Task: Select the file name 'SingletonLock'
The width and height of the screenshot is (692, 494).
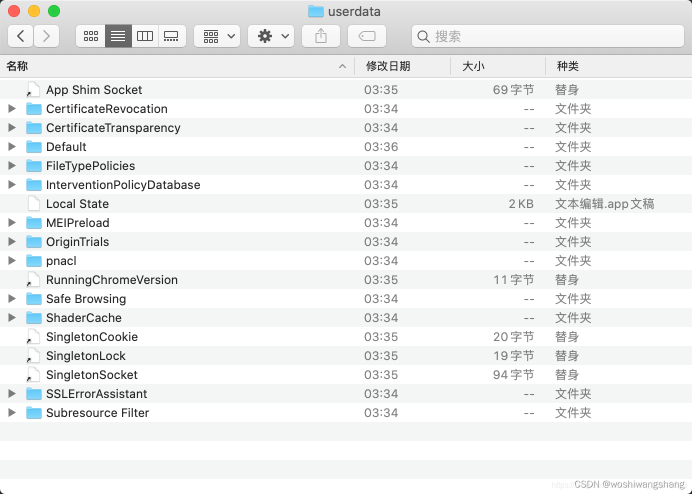Action: click(86, 356)
